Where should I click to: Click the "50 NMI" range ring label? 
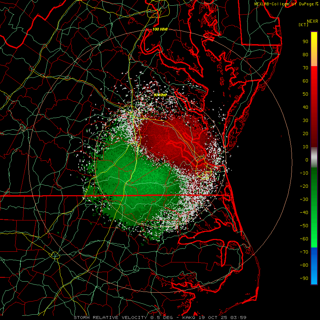tap(160, 95)
